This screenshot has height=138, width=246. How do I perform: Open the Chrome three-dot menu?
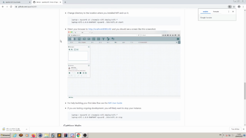[243, 7]
